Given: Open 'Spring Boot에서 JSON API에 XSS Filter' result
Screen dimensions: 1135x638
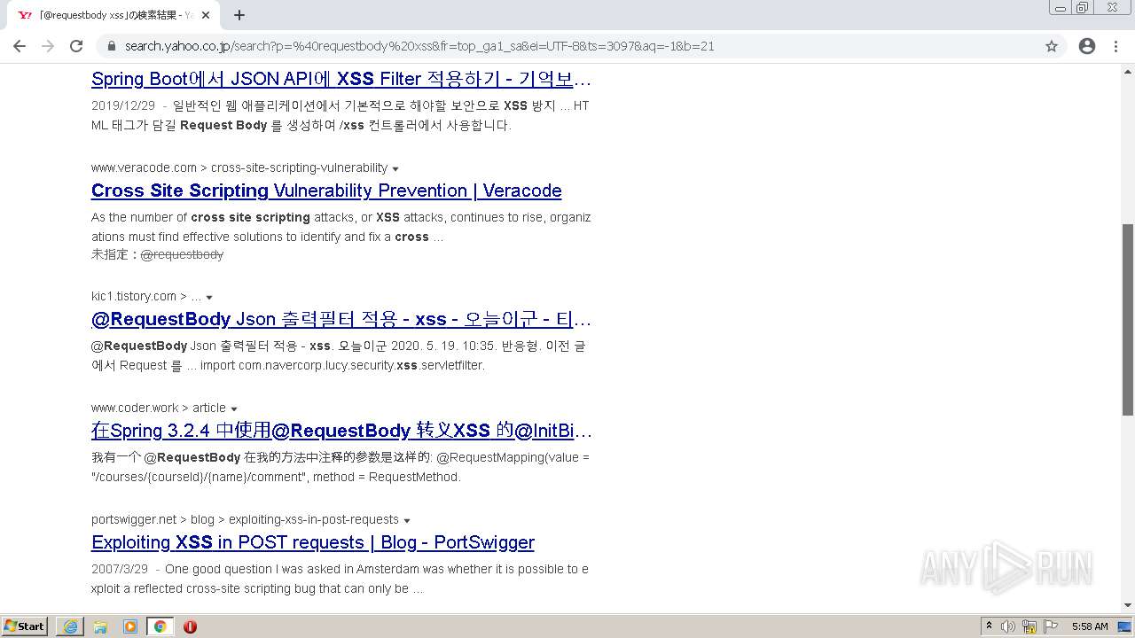Looking at the screenshot, I should (341, 79).
